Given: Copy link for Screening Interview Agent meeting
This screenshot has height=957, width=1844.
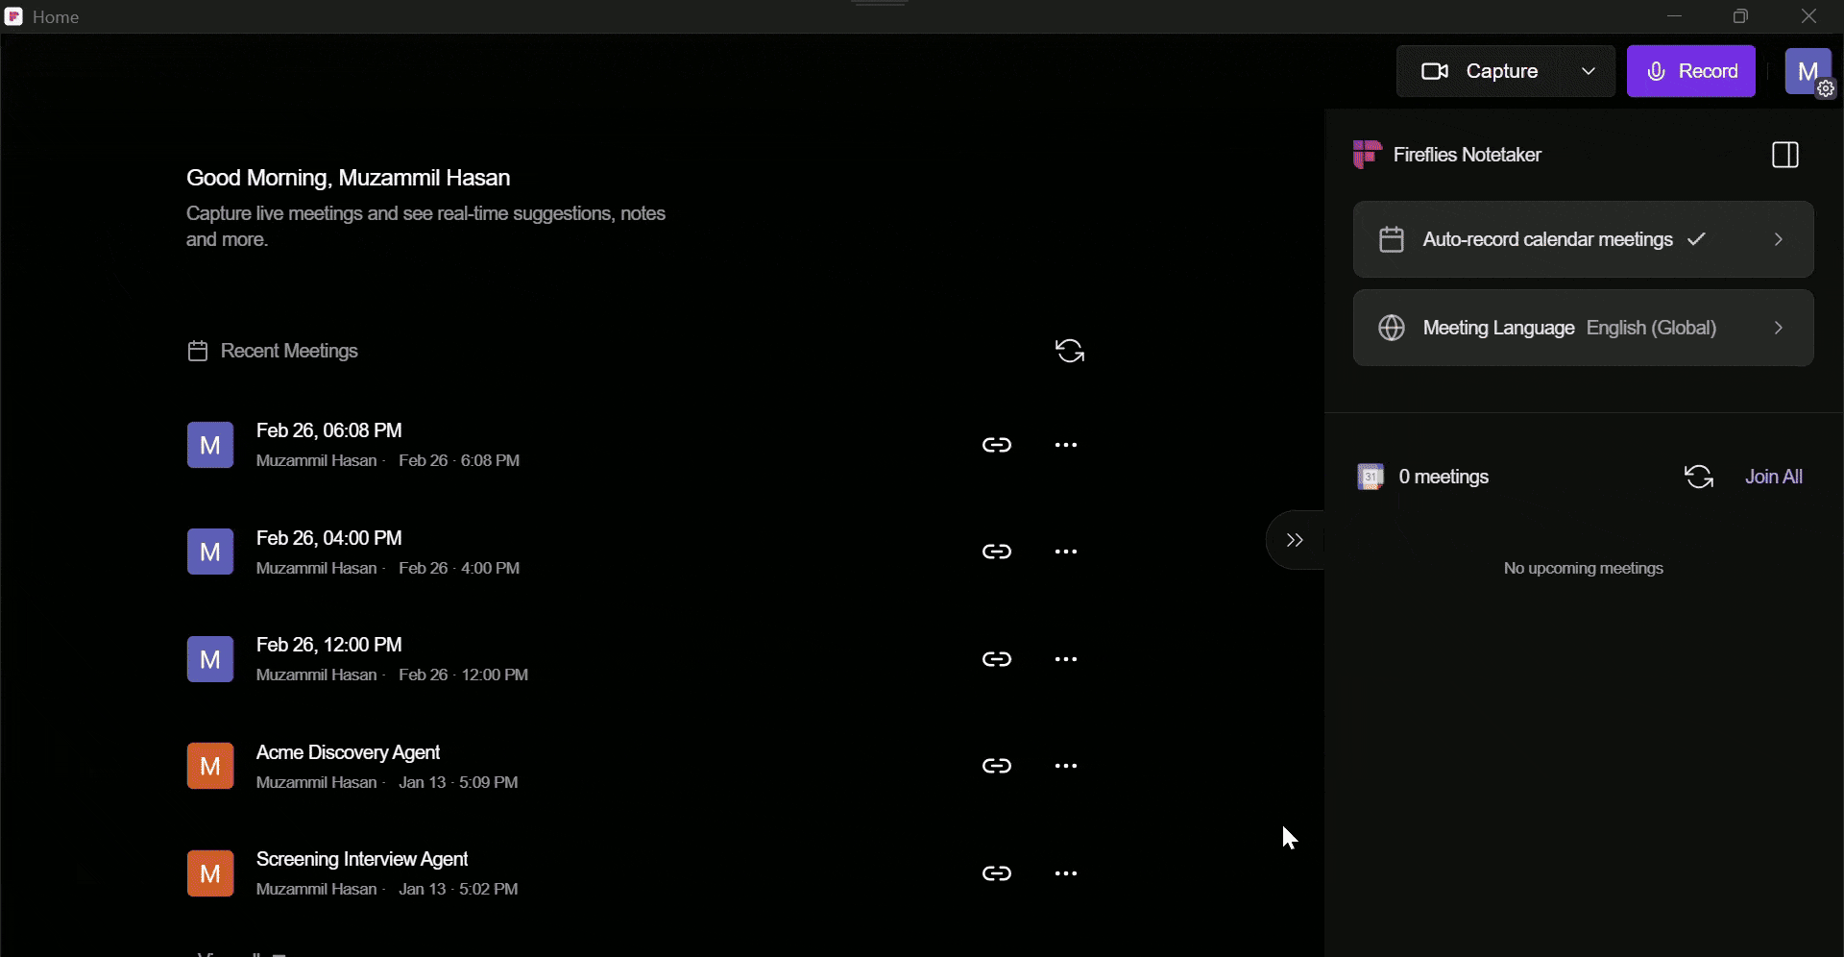Looking at the screenshot, I should (996, 873).
